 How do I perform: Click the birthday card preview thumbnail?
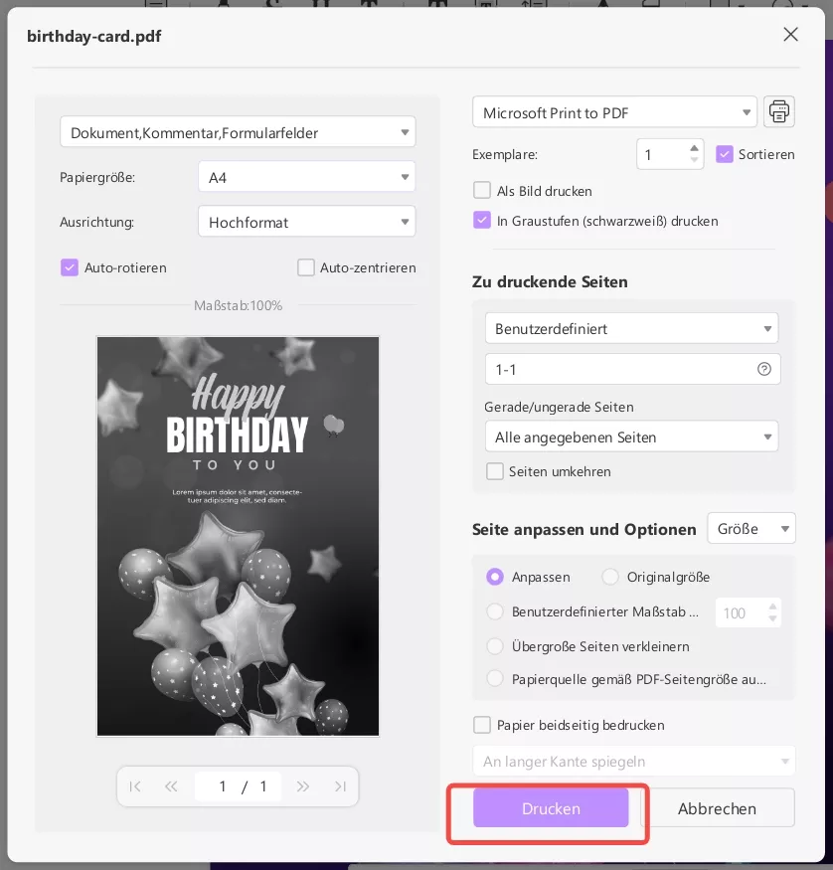tap(238, 536)
